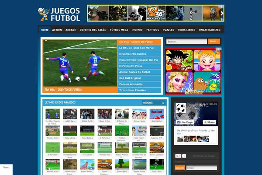Viewport: 262px width, 175px height.
Task: Open 'El Portero A' game thumbnail
Action: [105, 131]
